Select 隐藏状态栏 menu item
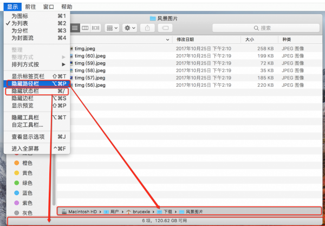The image size is (325, 226). pyautogui.click(x=37, y=91)
